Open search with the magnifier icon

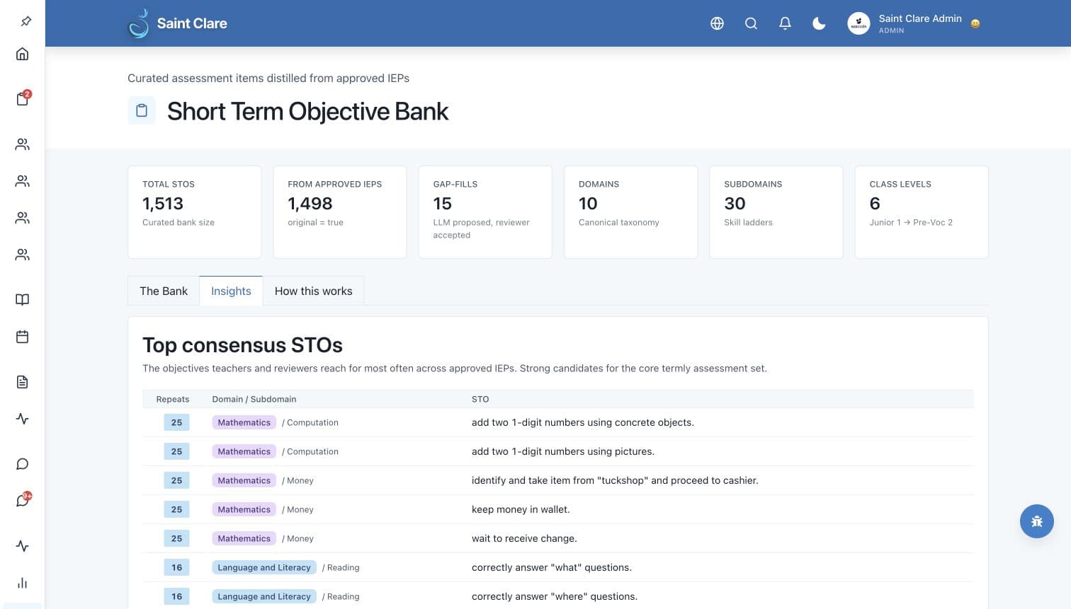[x=751, y=23]
